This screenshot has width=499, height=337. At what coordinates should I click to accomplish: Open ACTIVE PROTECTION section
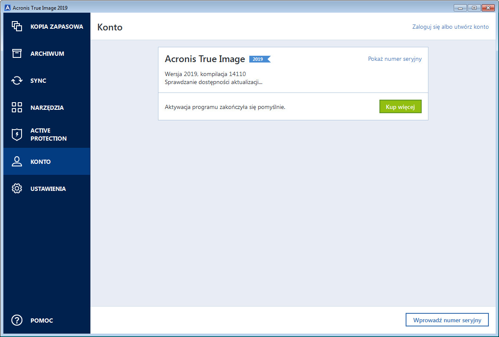47,134
